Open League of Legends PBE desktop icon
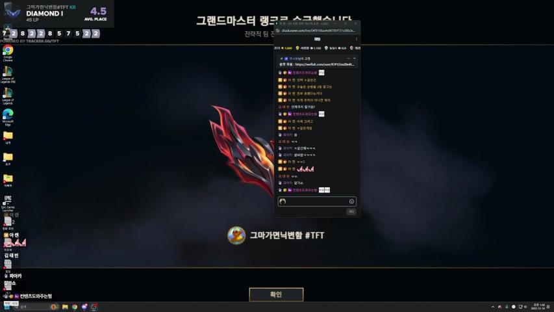The height and width of the screenshot is (312, 554). tap(8, 75)
